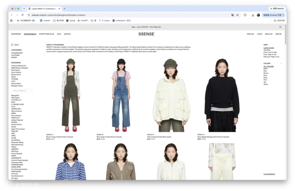Image resolution: width=295 pixels, height=191 pixels.
Task: Filter products by color Pink
Action: pyautogui.click(x=265, y=80)
